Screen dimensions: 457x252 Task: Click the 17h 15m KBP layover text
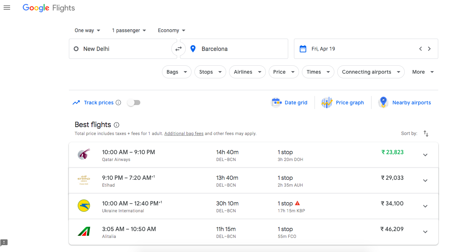[x=291, y=211]
